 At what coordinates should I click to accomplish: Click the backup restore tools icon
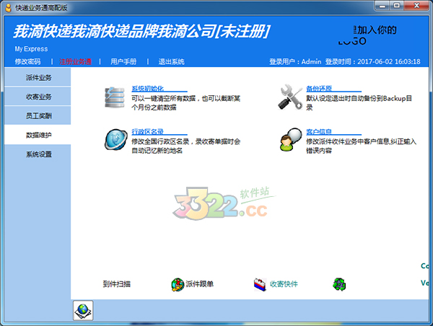coord(290,97)
